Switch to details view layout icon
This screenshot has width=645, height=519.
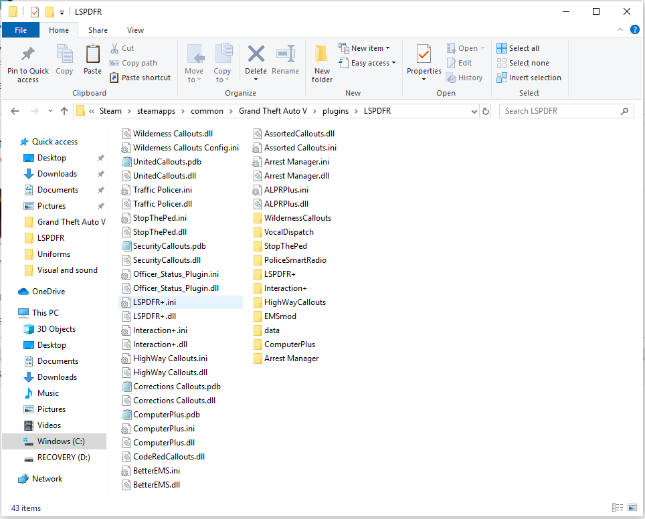click(x=618, y=508)
